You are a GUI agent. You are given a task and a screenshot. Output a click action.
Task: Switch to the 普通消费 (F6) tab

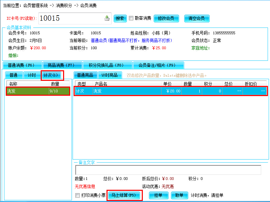click(22, 65)
